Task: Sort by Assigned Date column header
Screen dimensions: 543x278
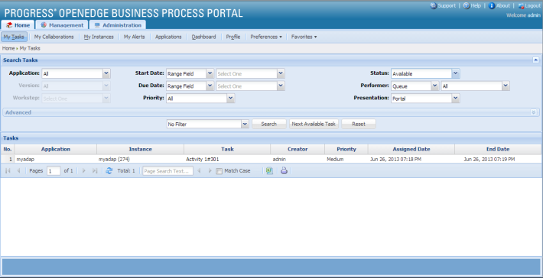Action: coord(411,150)
